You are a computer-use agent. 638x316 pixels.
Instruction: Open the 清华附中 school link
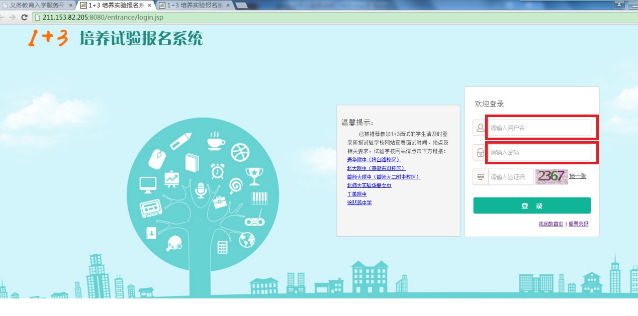(371, 160)
